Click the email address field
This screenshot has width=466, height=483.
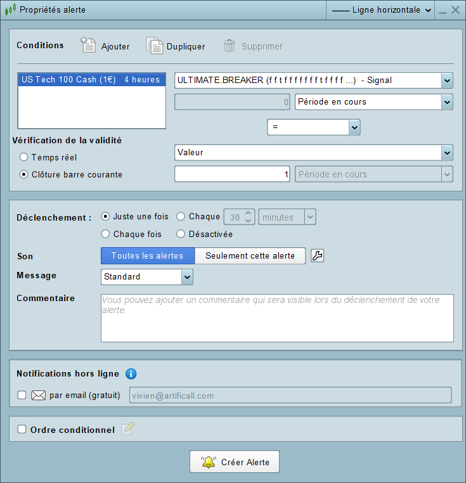click(x=290, y=395)
